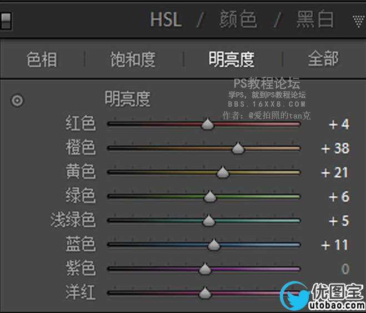Click the 黄色 luminance slider handle
Image resolution: width=366 pixels, height=313 pixels.
223,172
